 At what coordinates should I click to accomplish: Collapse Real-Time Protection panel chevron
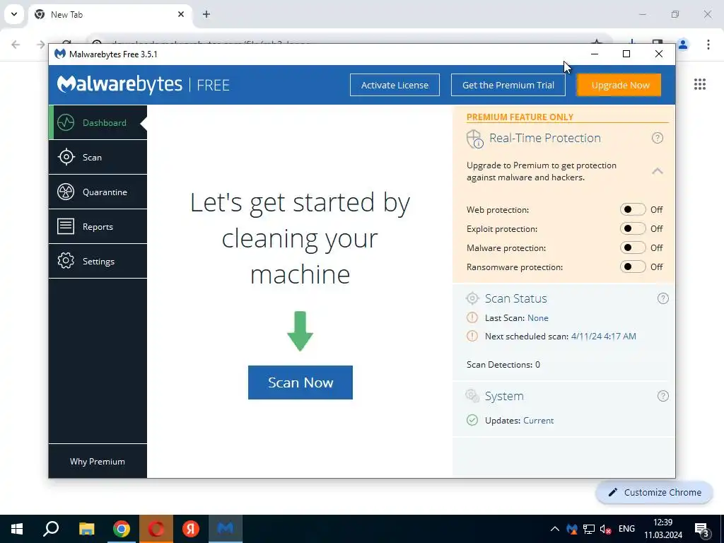pyautogui.click(x=657, y=171)
